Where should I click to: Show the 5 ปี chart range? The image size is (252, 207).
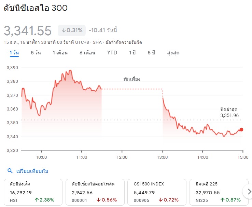(x=151, y=53)
